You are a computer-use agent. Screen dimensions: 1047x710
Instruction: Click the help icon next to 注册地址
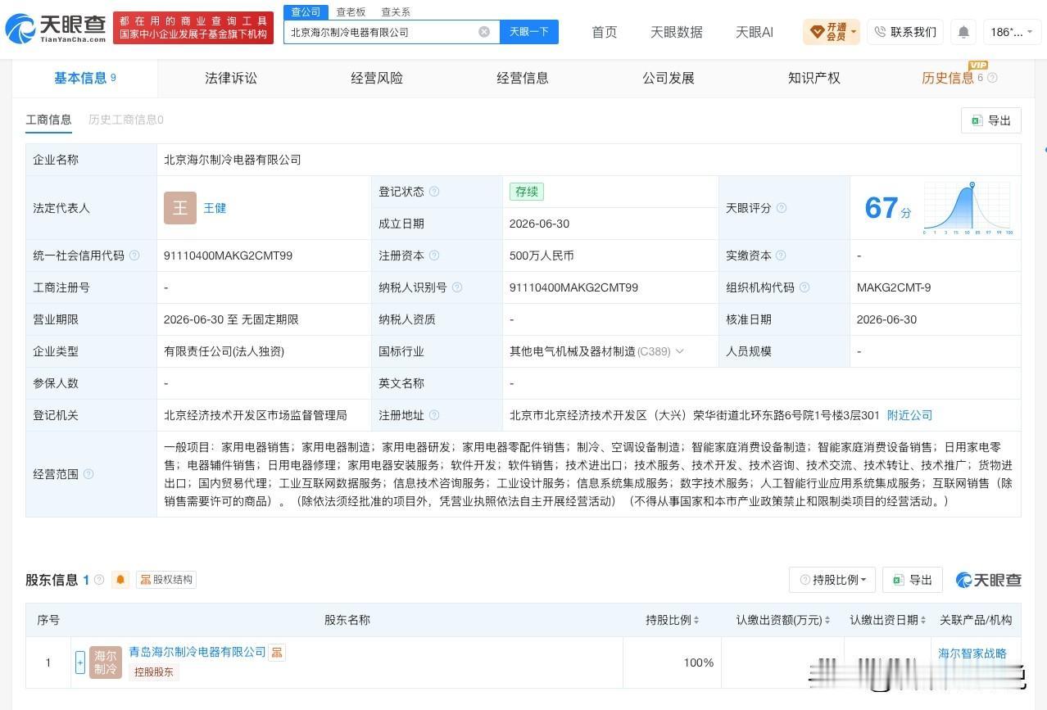point(434,415)
